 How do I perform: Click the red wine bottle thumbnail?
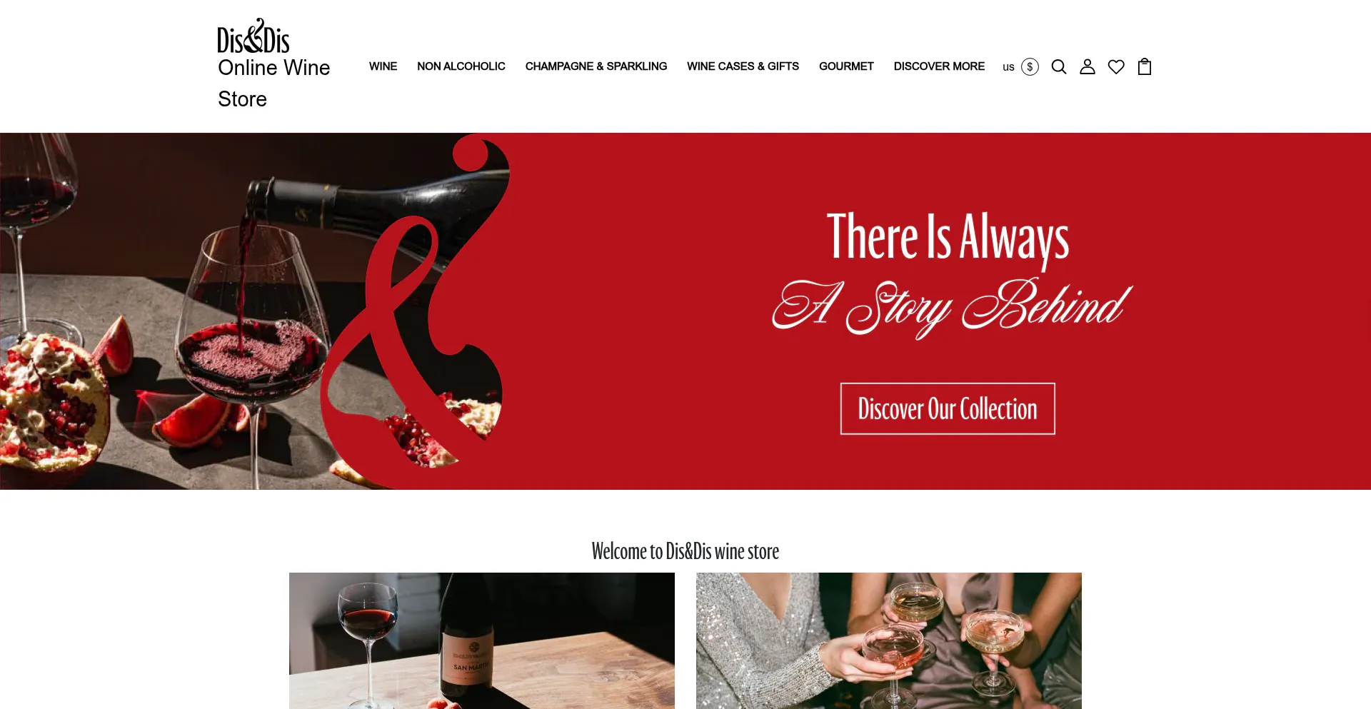(482, 640)
